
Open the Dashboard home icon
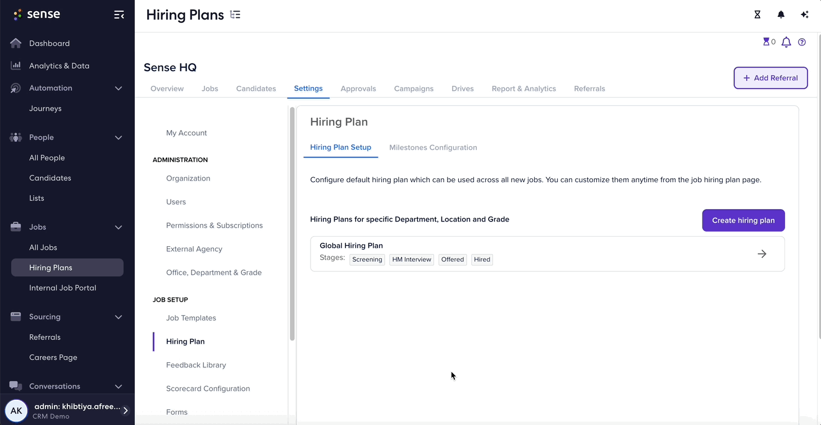coord(16,43)
